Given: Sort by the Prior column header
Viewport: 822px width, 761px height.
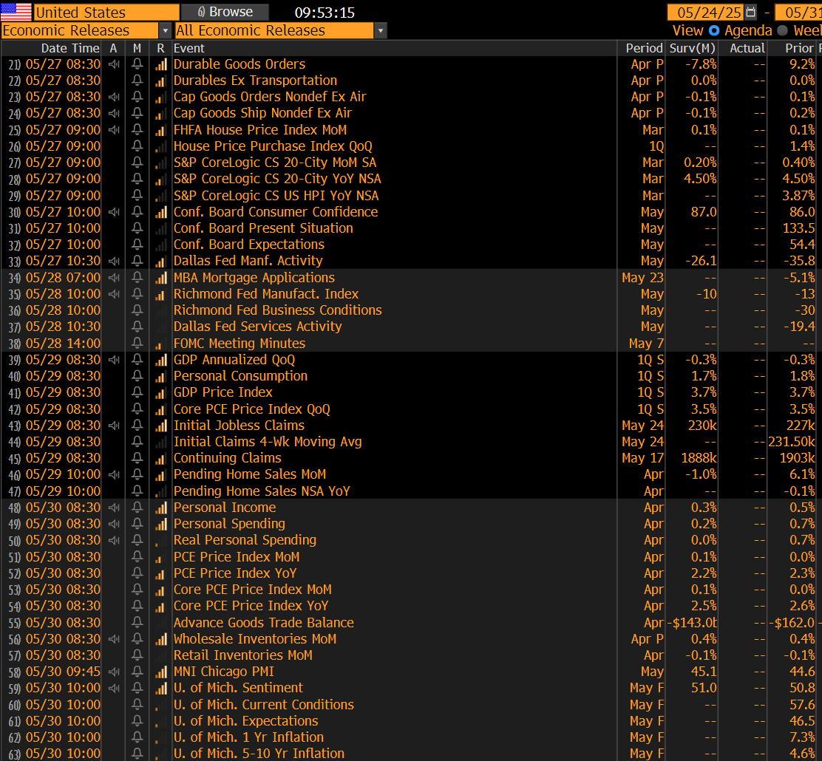Looking at the screenshot, I should [800, 48].
